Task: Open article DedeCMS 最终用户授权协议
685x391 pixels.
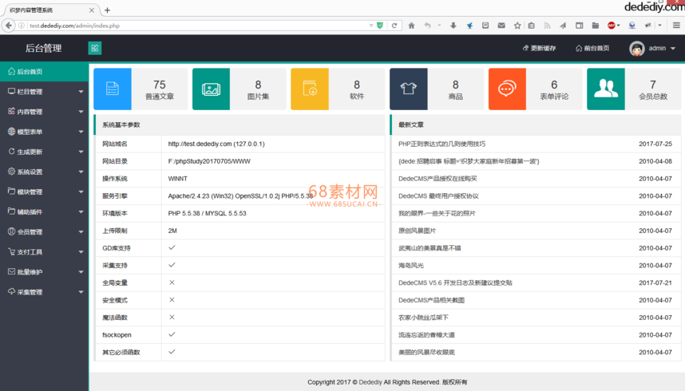Action: 438,196
